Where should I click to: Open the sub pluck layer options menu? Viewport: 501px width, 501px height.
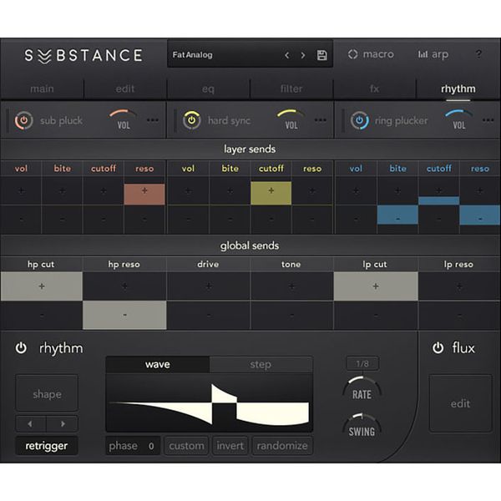(153, 120)
